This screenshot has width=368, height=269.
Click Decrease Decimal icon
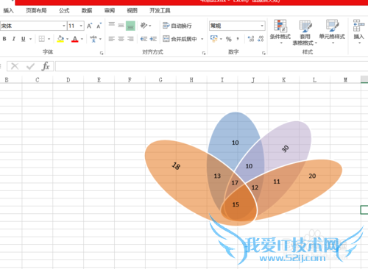pos(261,39)
